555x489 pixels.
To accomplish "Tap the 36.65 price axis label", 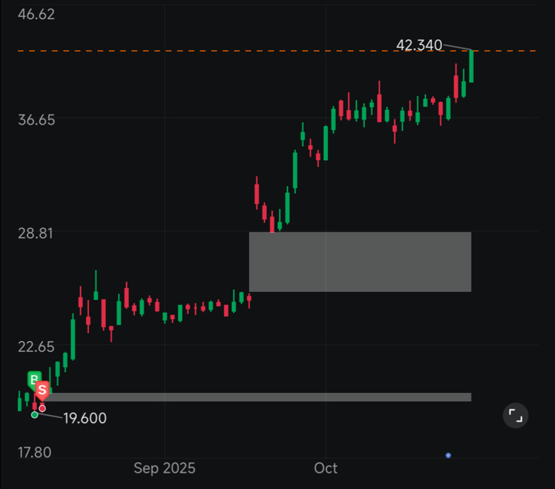I will coord(36,120).
